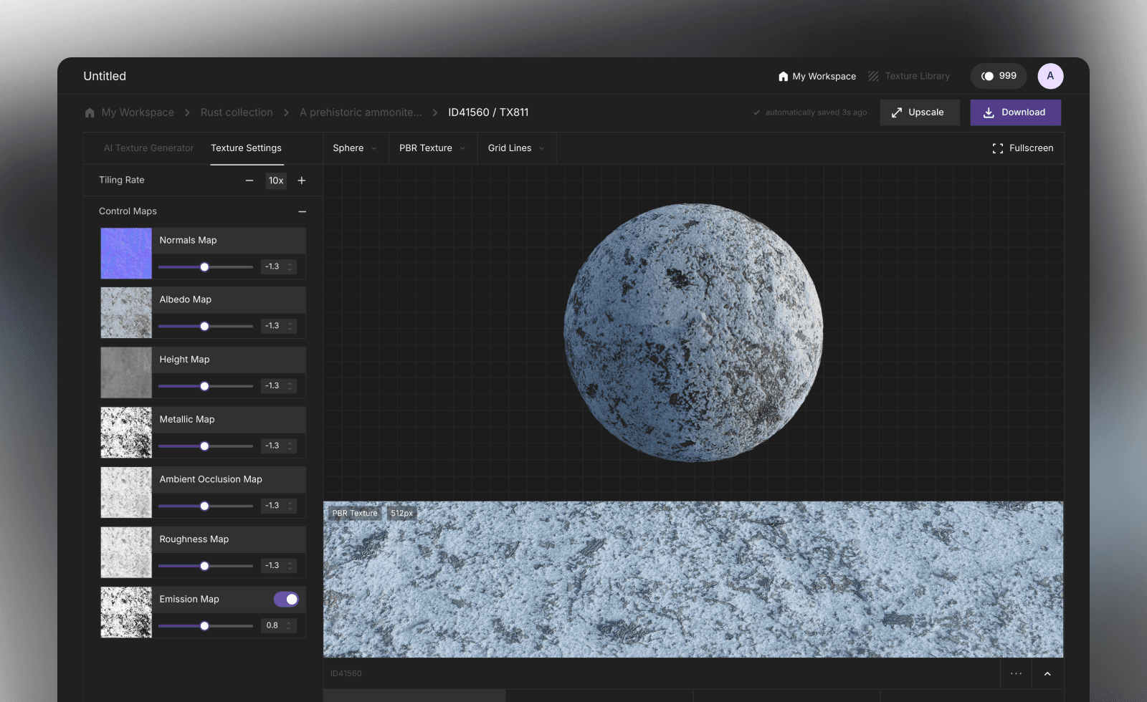This screenshot has width=1147, height=702.
Task: Click the plus icon to increase Tiling Rate
Action: [x=302, y=181]
